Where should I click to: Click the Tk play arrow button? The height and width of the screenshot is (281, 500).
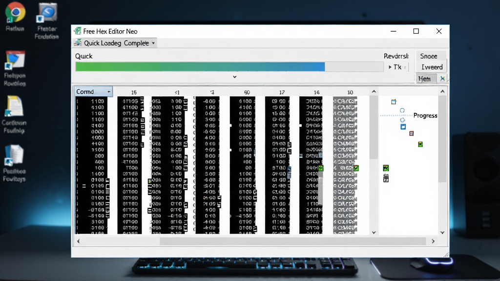[390, 67]
